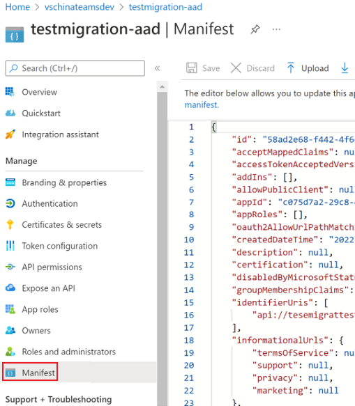Go to Branding & properties
This screenshot has width=355, height=406.
coord(64,182)
